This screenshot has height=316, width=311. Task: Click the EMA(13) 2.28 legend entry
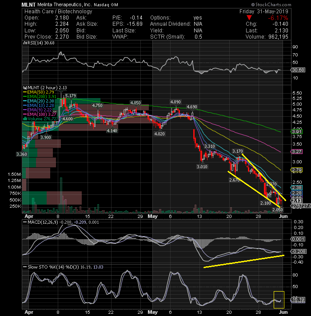(39, 105)
